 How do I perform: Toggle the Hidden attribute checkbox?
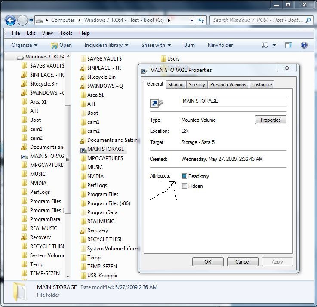click(x=184, y=186)
